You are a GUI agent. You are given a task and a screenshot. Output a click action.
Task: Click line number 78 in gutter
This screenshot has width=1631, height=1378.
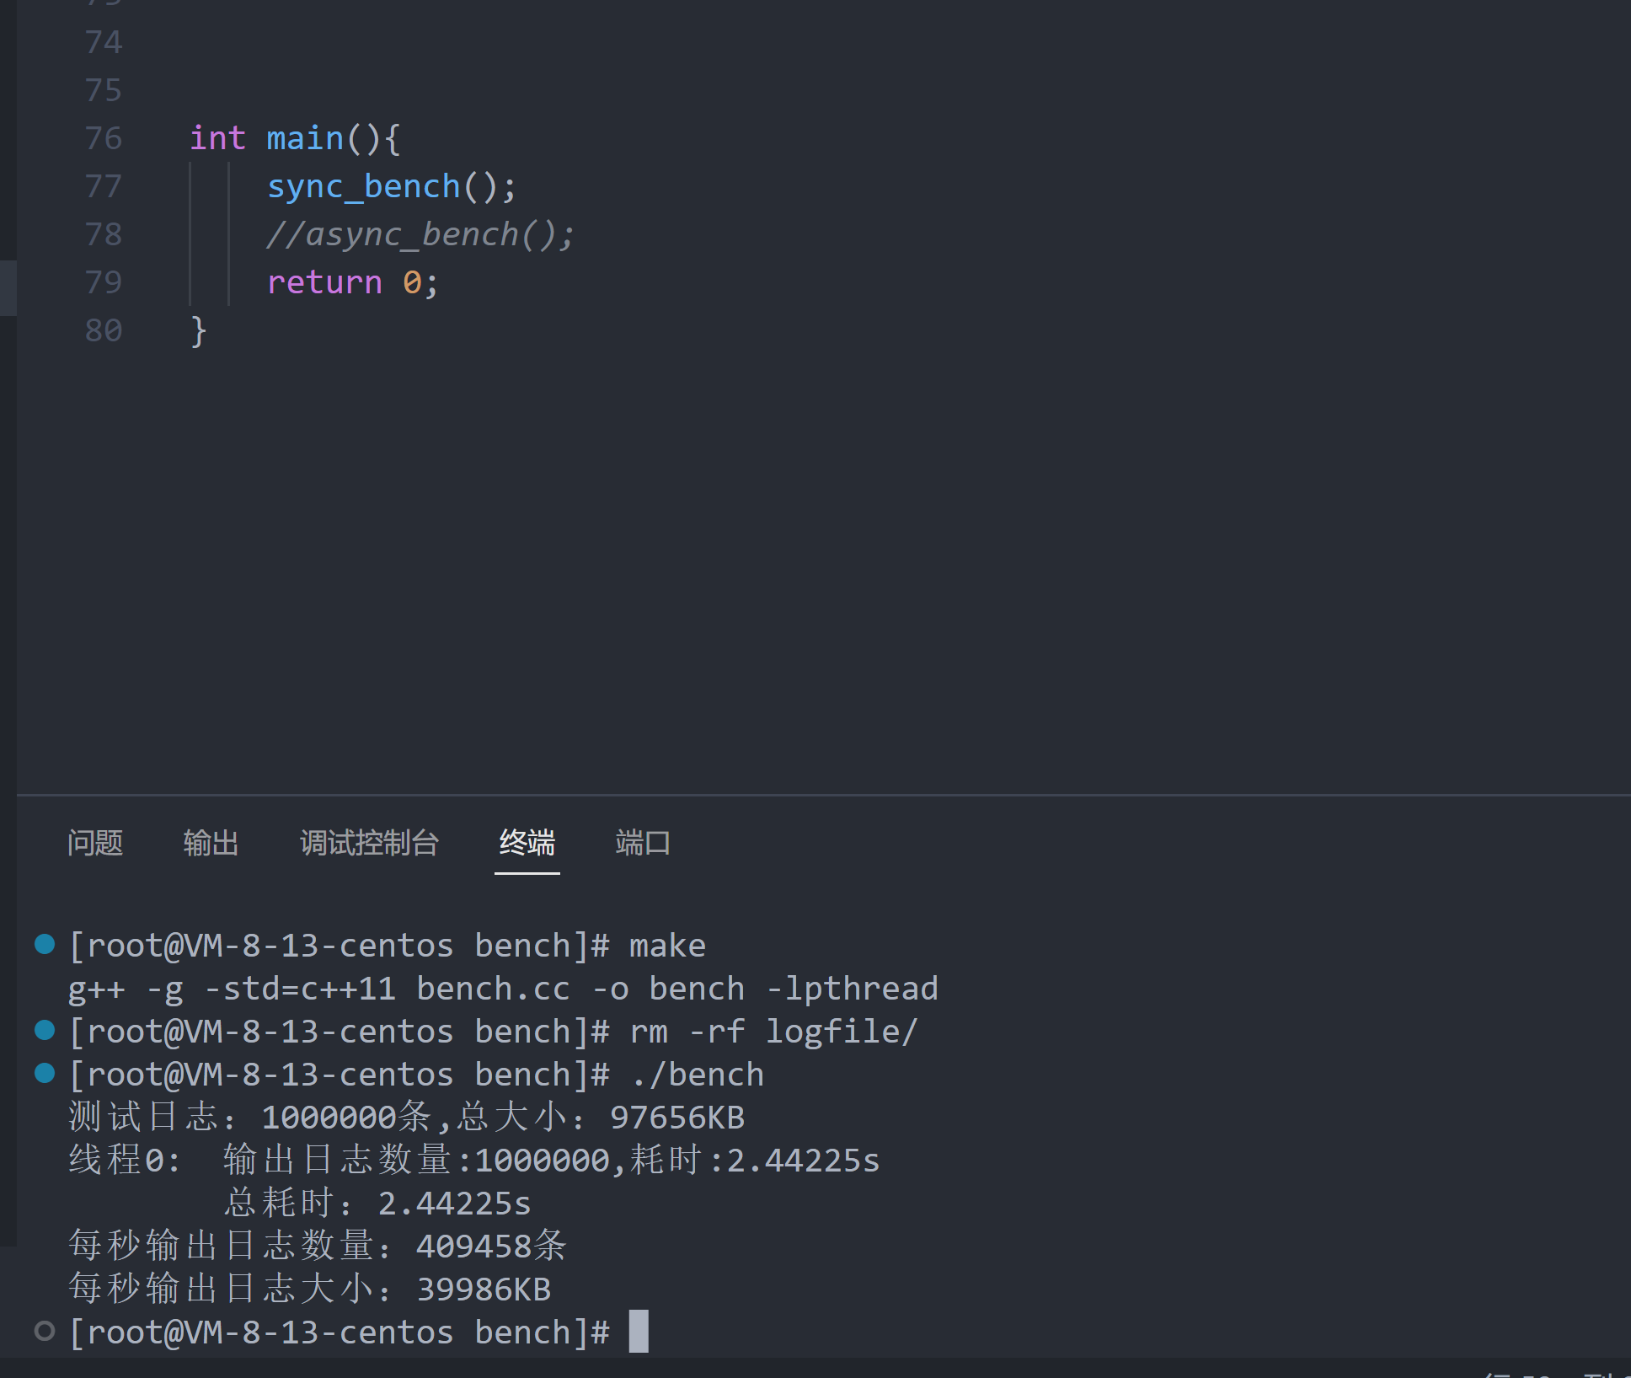pos(104,234)
